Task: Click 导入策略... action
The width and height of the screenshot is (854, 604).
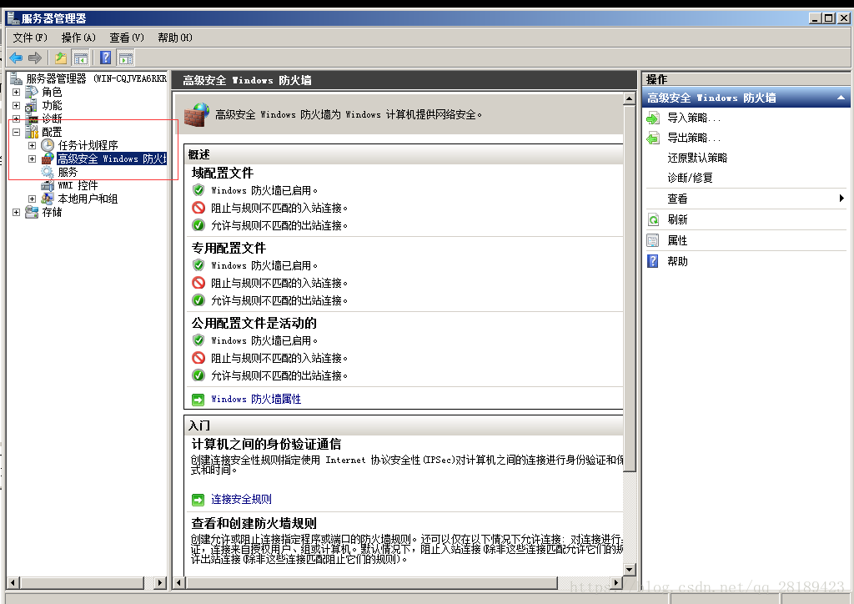Action: pos(694,118)
